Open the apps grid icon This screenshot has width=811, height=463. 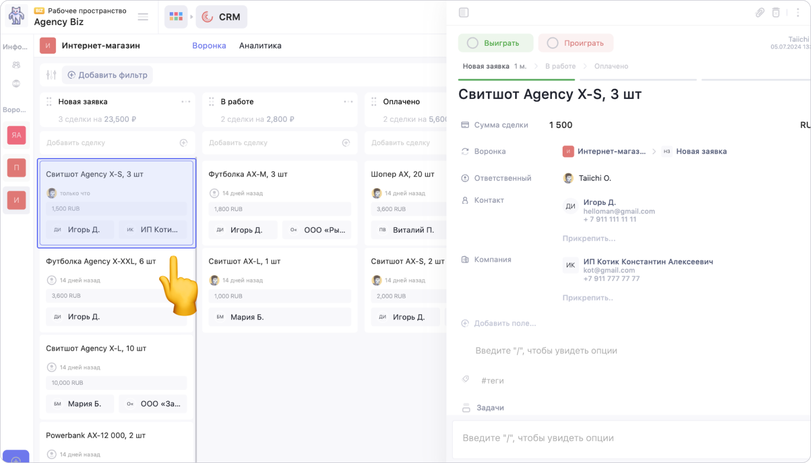pos(176,17)
